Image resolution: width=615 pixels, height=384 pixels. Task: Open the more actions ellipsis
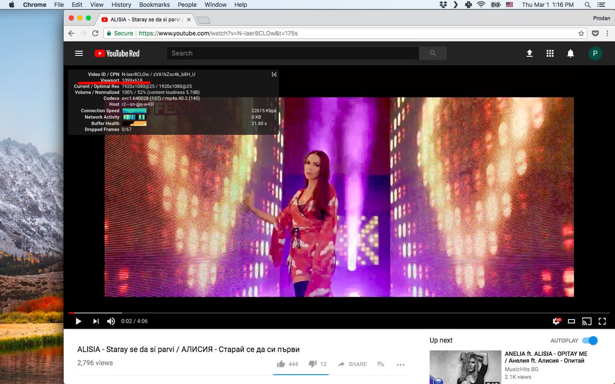click(x=401, y=365)
